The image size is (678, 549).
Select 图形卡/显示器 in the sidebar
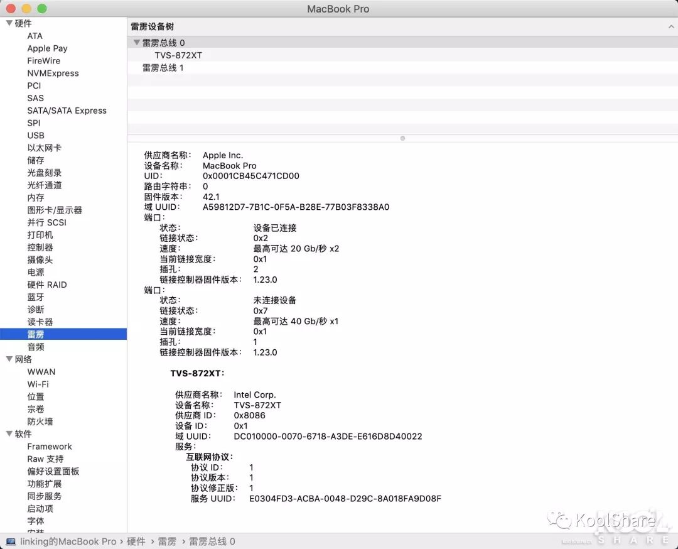[x=55, y=210]
